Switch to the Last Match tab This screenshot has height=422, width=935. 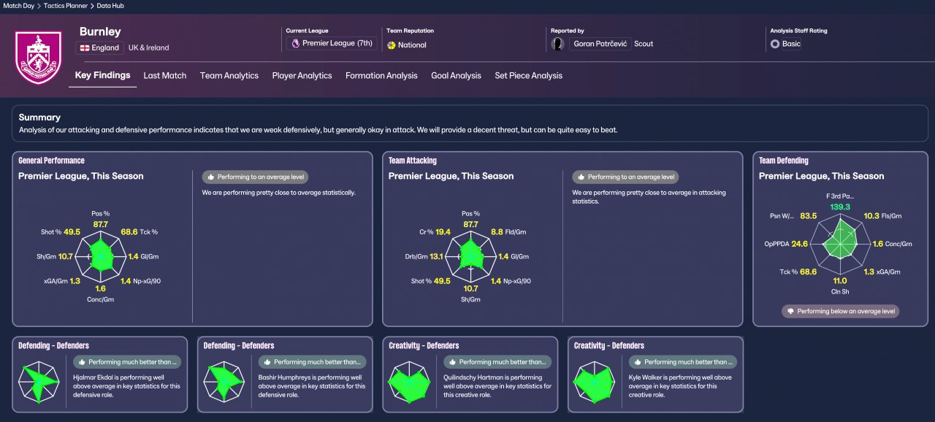(x=165, y=75)
